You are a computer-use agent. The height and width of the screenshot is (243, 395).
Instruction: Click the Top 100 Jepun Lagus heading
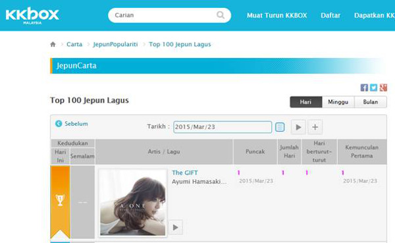coord(90,100)
